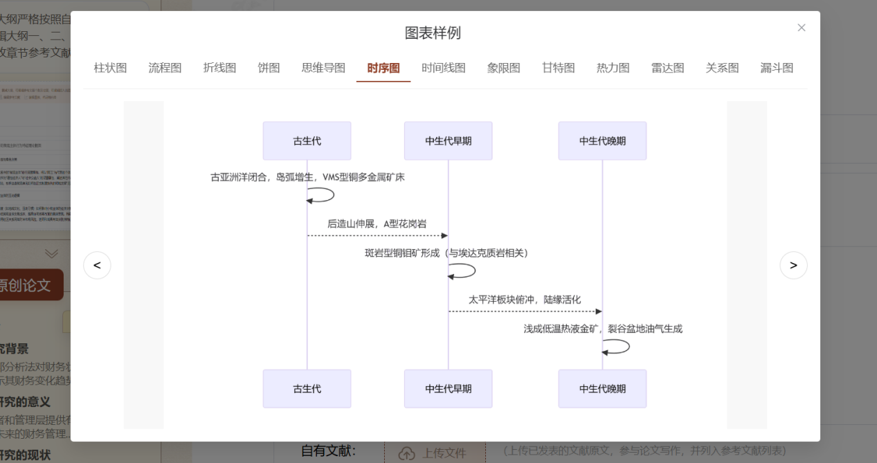Show next chart example arrow
The width and height of the screenshot is (877, 463).
click(x=793, y=265)
